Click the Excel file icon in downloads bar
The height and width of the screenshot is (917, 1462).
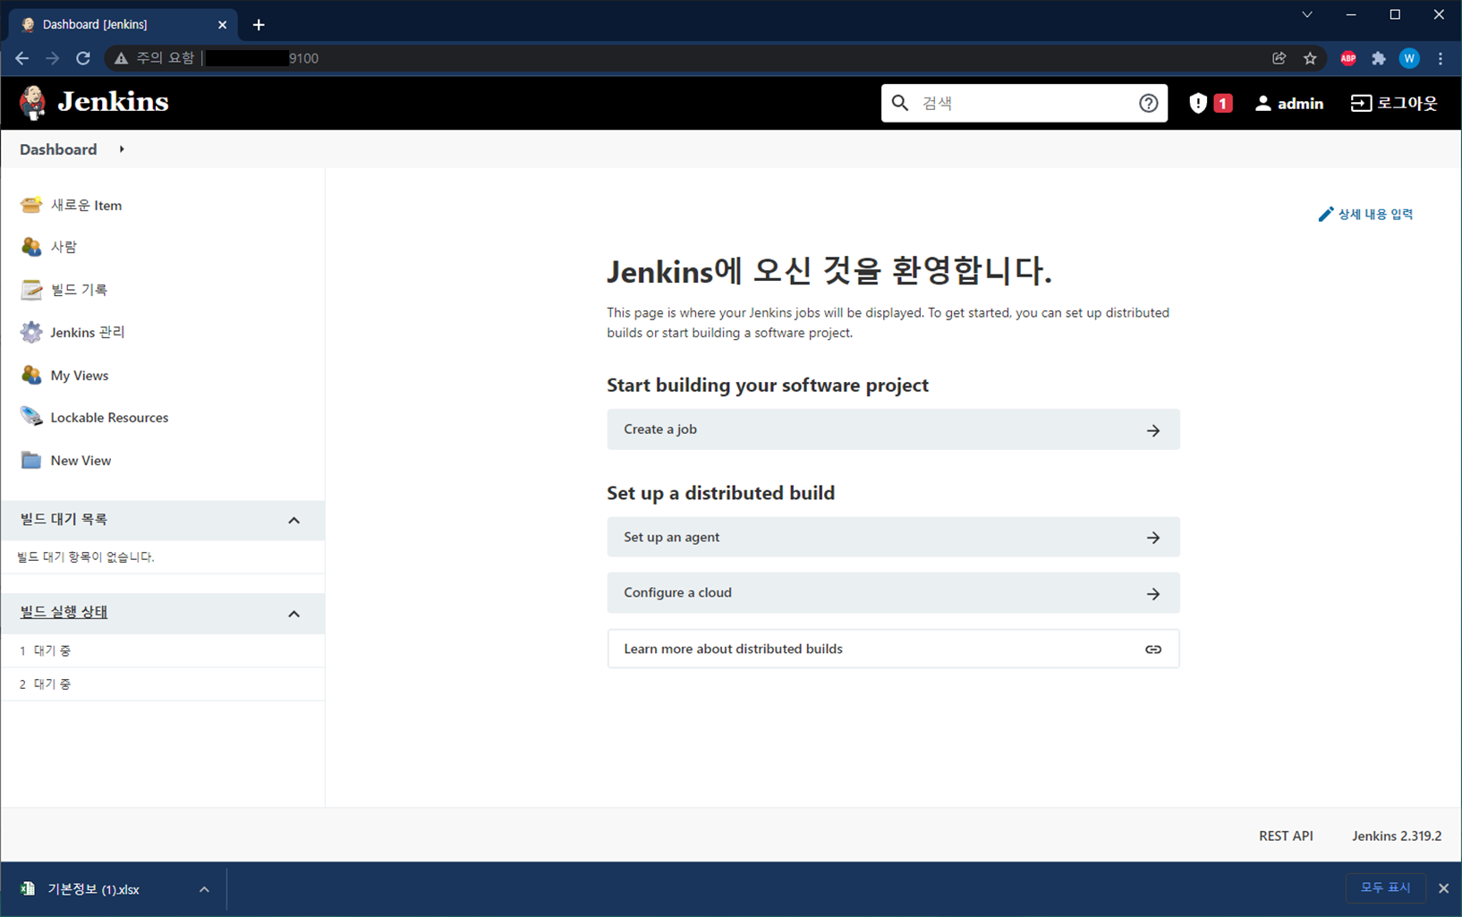[28, 888]
